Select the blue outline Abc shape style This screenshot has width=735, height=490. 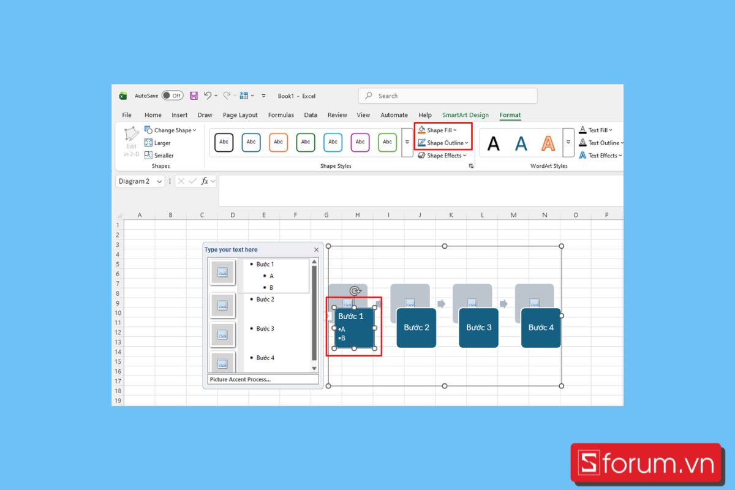point(251,142)
